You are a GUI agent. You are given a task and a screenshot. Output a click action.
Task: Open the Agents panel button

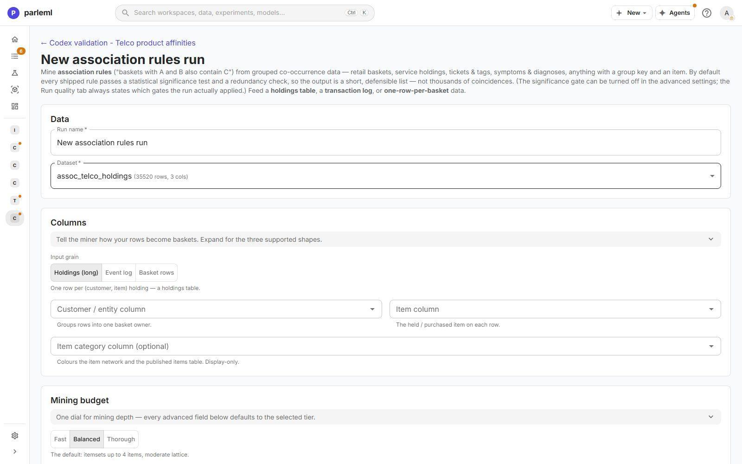pyautogui.click(x=675, y=13)
